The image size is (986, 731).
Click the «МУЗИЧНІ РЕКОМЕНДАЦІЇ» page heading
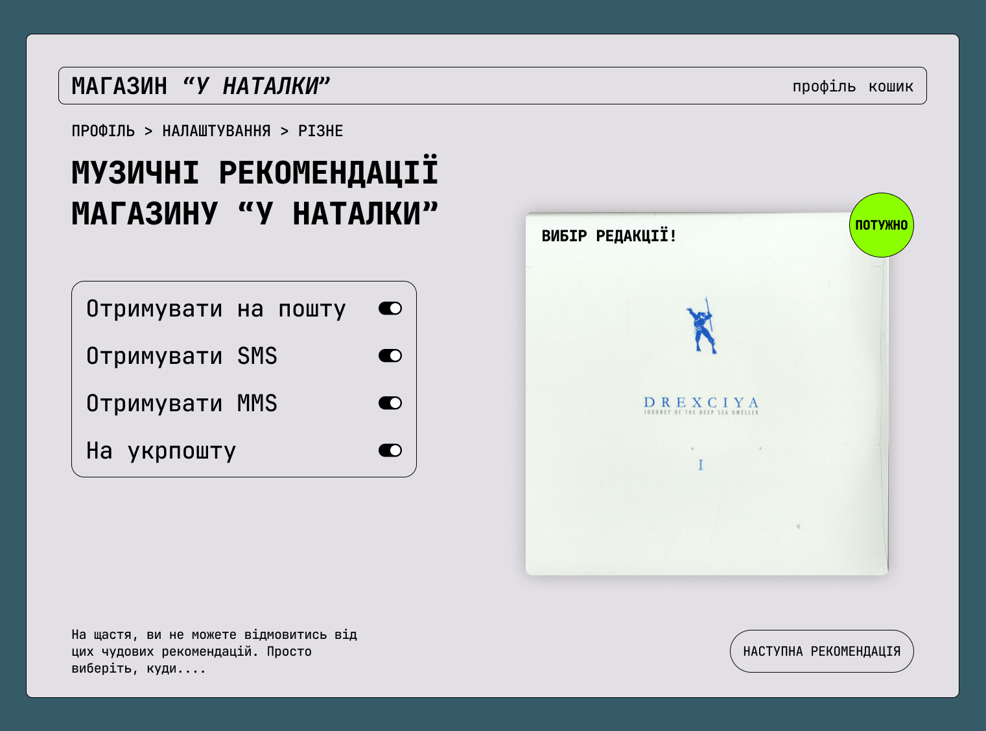255,193
